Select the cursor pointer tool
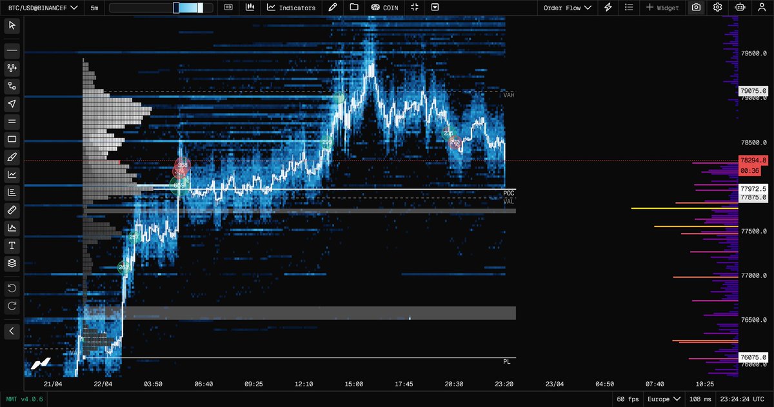This screenshot has height=407, width=774. 12,26
